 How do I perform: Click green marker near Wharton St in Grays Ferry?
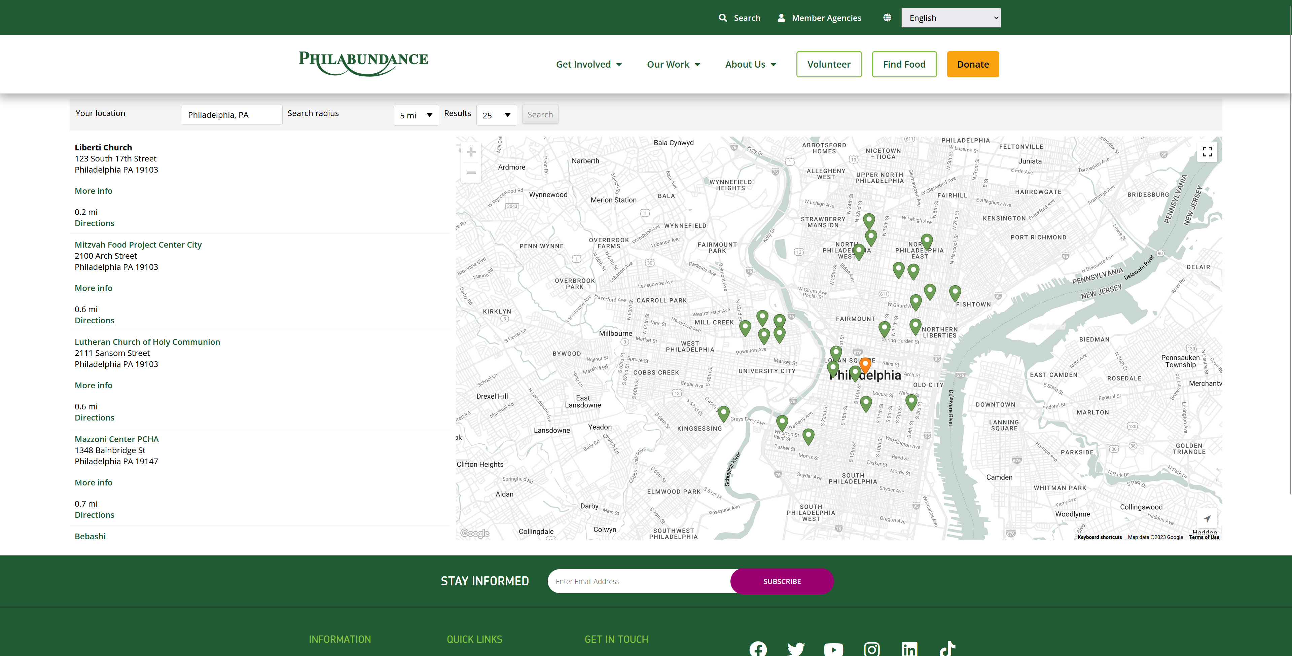(782, 423)
